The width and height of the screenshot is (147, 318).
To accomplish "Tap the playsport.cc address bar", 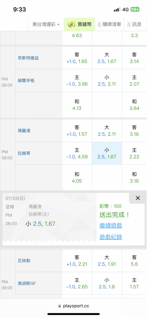I will tap(73, 306).
